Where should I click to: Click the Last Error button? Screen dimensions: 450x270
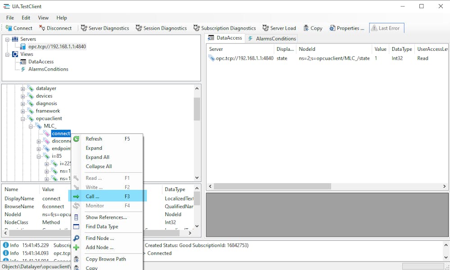pos(386,28)
